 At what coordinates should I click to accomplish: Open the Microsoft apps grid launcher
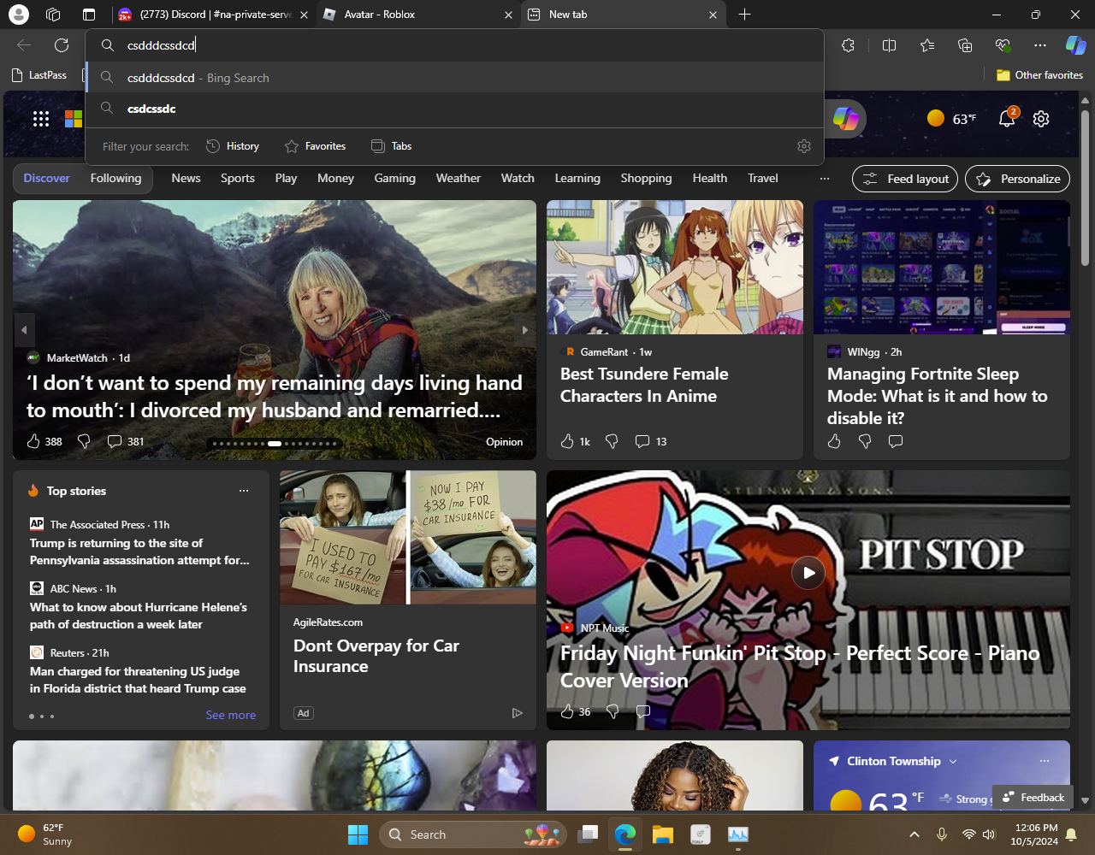(41, 119)
